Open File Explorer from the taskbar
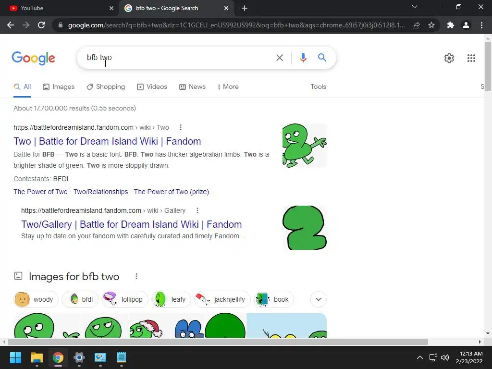492x369 pixels. pyautogui.click(x=37, y=357)
